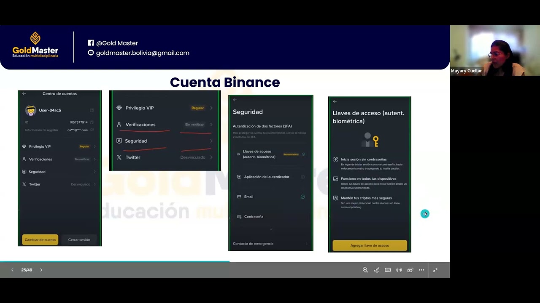Image resolution: width=540 pixels, height=303 pixels.
Task: Expand chevron on enlarged Verificaciones row
Action: 211,125
